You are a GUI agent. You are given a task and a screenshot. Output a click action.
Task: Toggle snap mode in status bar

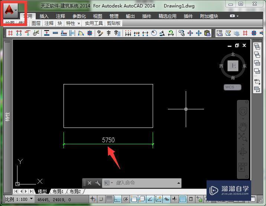click(x=101, y=199)
